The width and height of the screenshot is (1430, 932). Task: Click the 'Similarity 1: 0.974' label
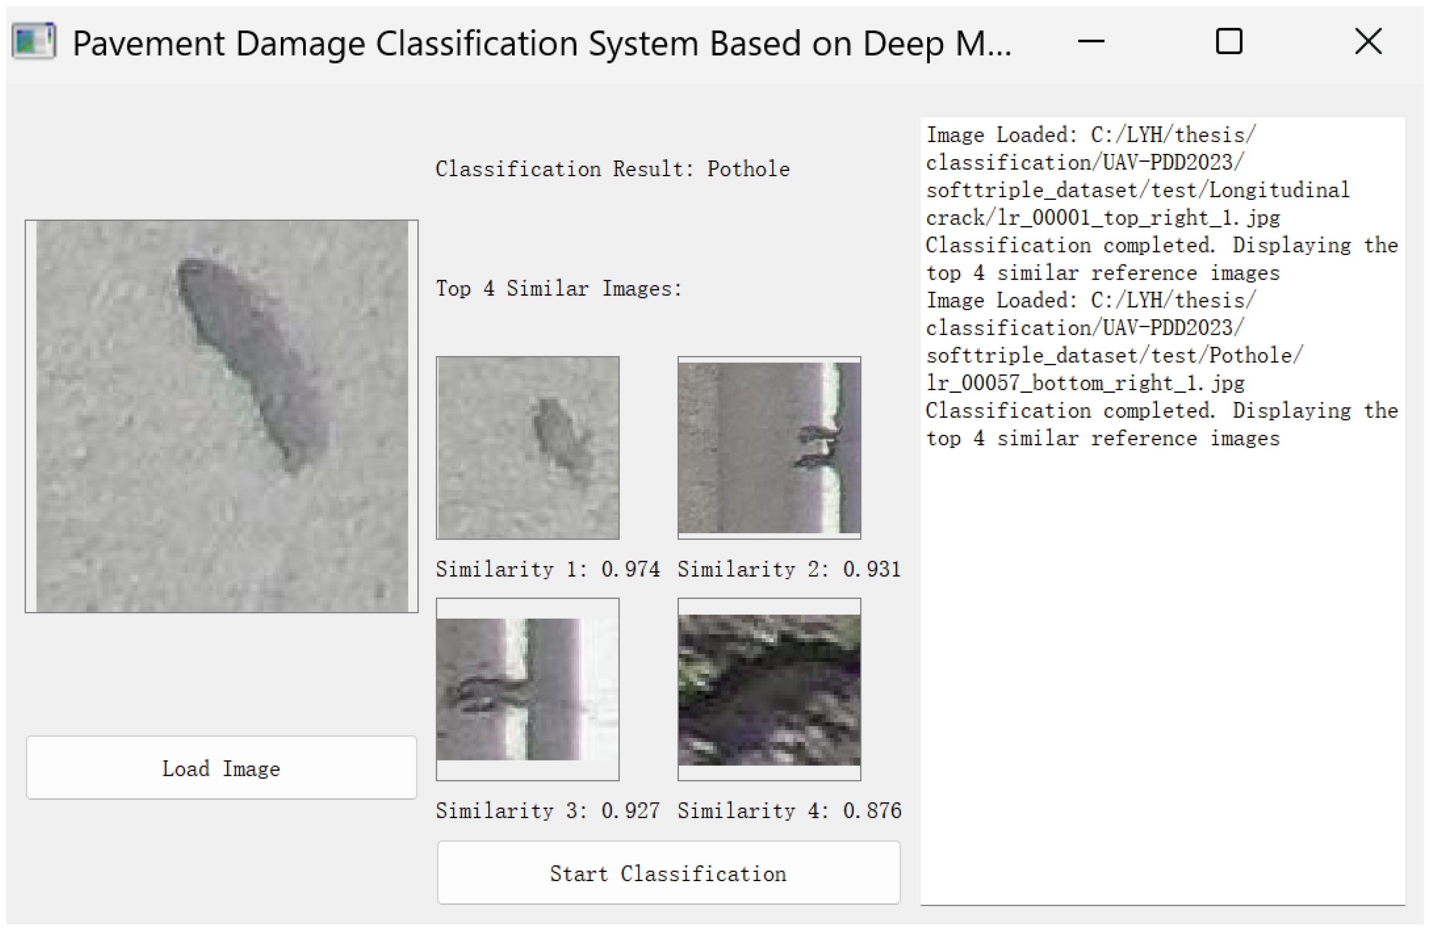pos(547,569)
